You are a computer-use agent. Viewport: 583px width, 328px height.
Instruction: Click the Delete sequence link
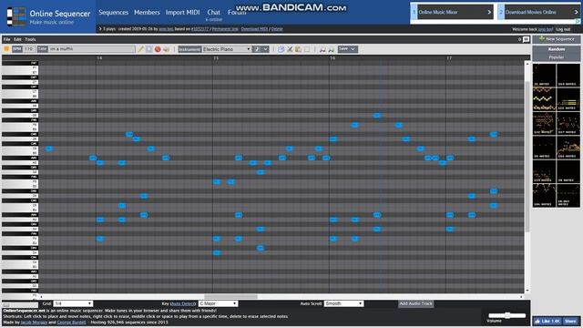pyautogui.click(x=277, y=29)
